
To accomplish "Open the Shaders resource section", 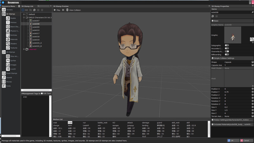I will pos(13,44).
